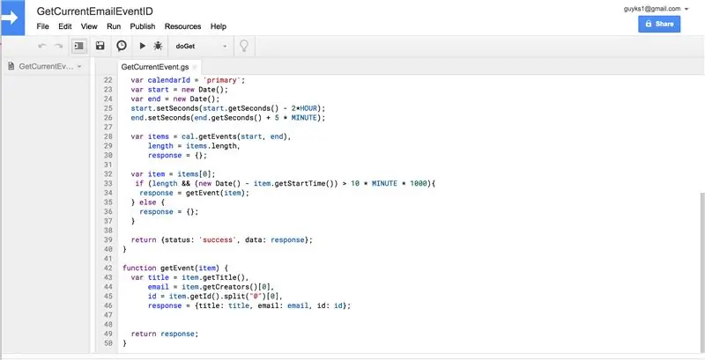Expand the GetCurrentEv... file dropdown arrow
The image size is (705, 360).
click(79, 67)
